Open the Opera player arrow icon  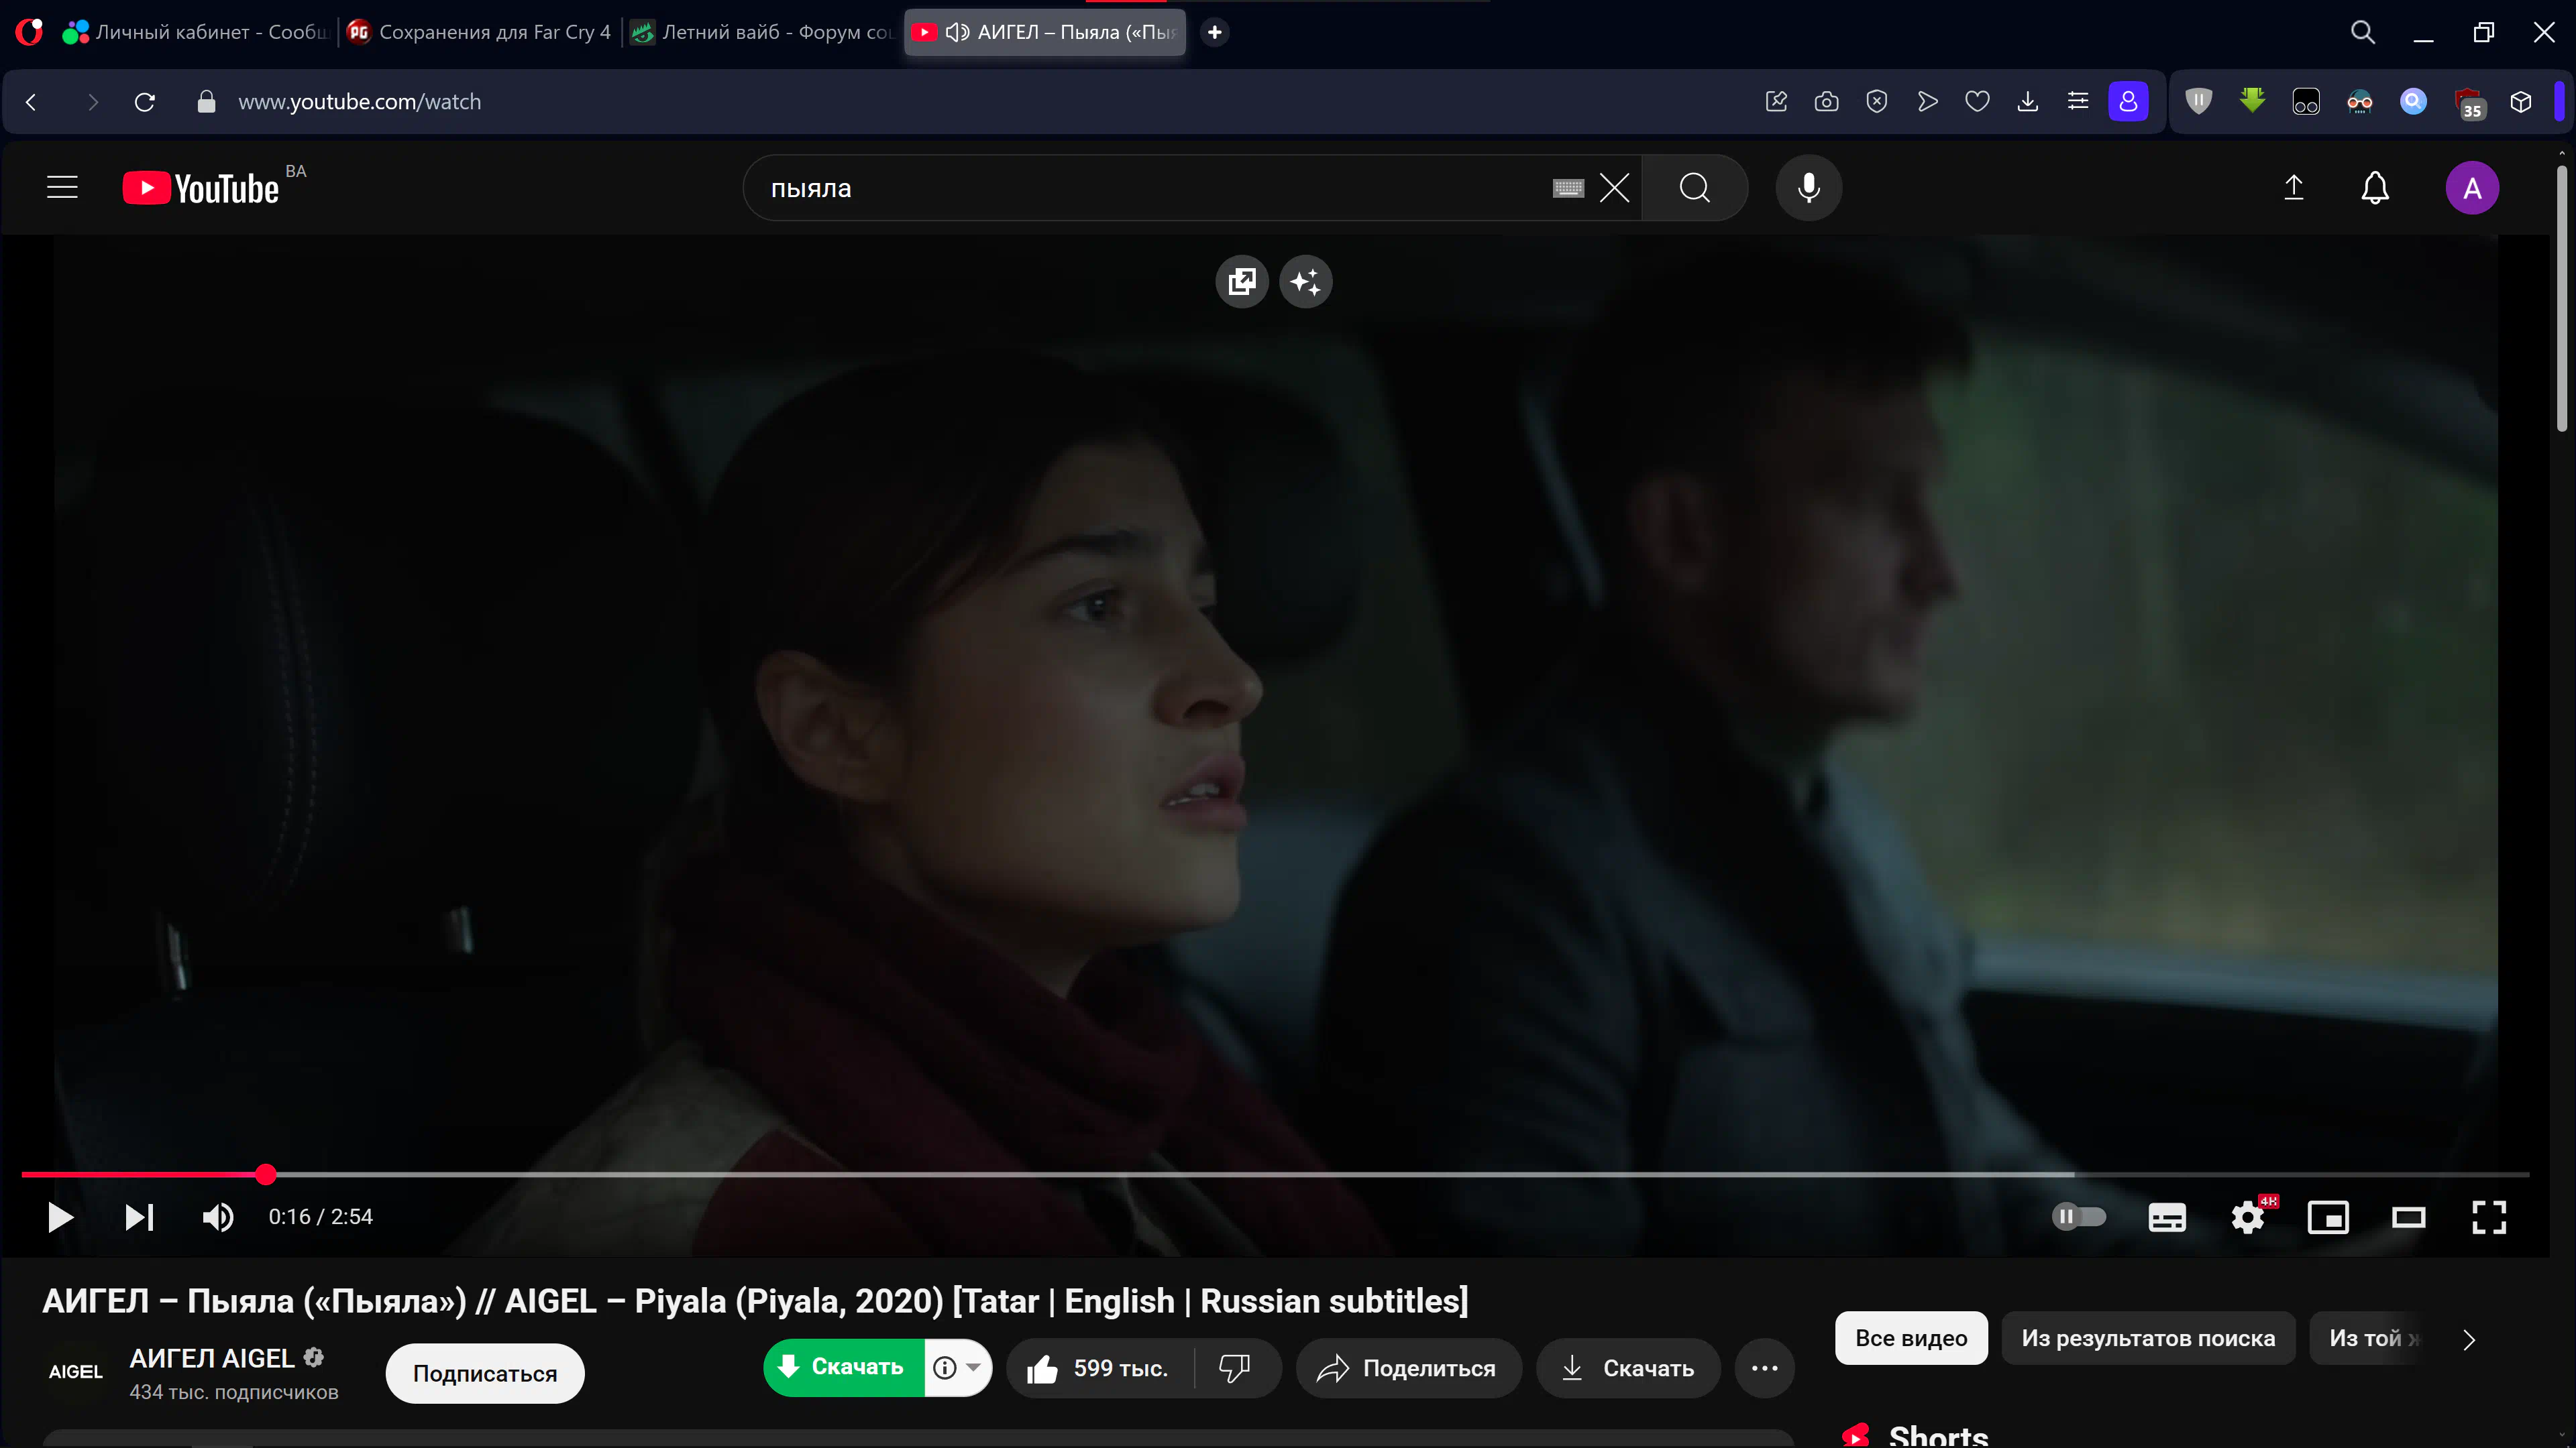click(x=1927, y=102)
